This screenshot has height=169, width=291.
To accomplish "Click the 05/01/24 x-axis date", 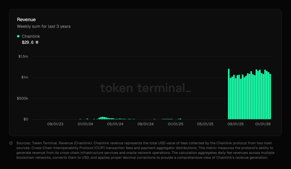I will point(115,124).
